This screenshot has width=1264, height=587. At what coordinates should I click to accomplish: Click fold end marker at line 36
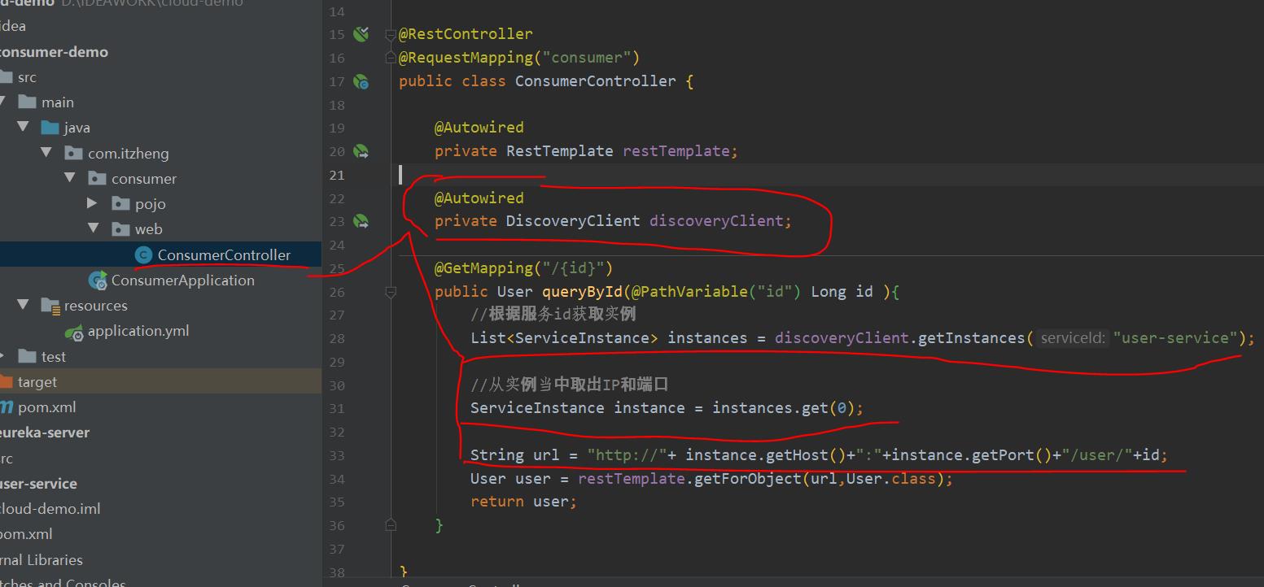pyautogui.click(x=391, y=524)
